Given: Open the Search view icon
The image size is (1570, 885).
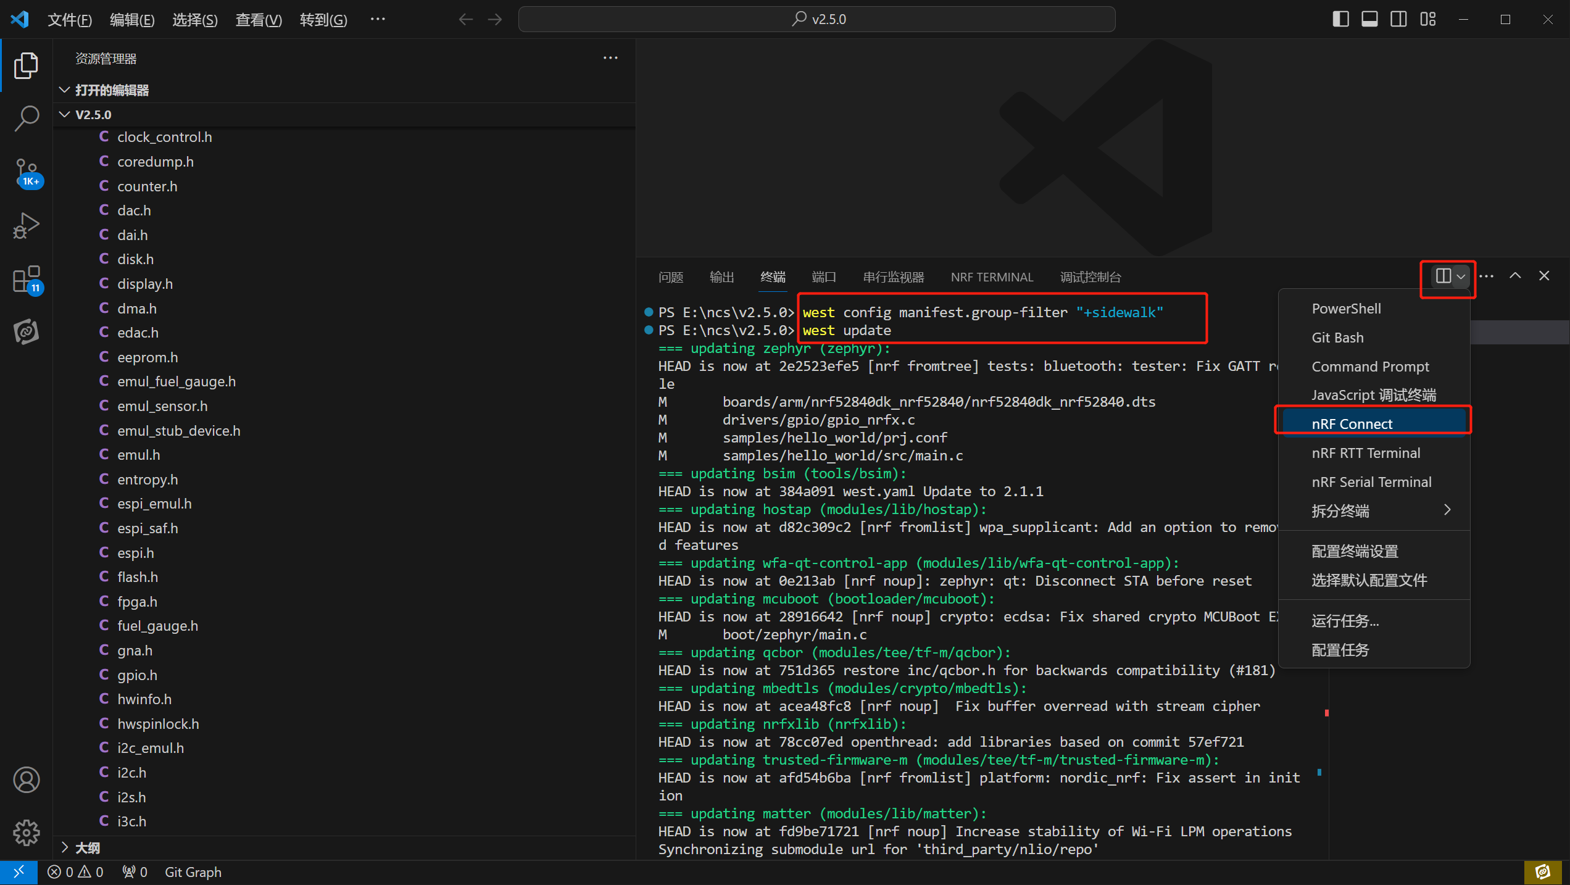Looking at the screenshot, I should pos(26,118).
